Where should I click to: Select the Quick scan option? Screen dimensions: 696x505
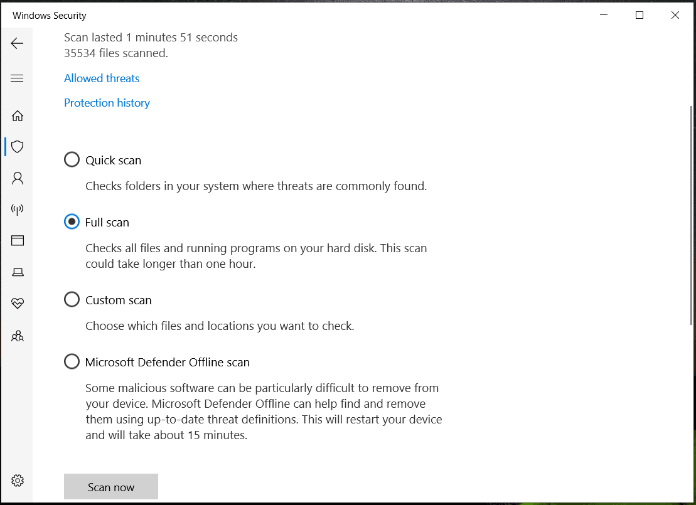pos(72,160)
